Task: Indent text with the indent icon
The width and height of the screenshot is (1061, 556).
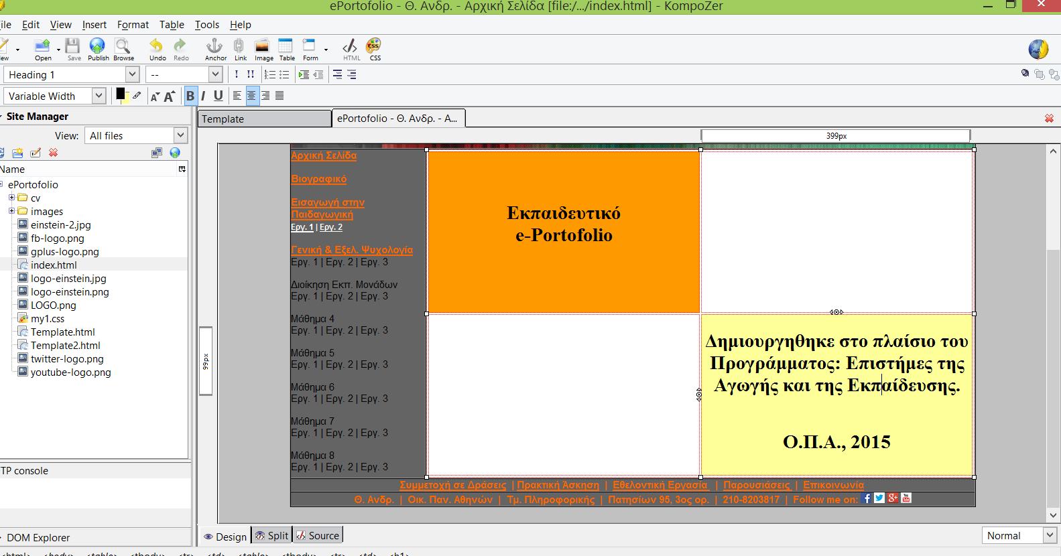Action: click(x=304, y=74)
